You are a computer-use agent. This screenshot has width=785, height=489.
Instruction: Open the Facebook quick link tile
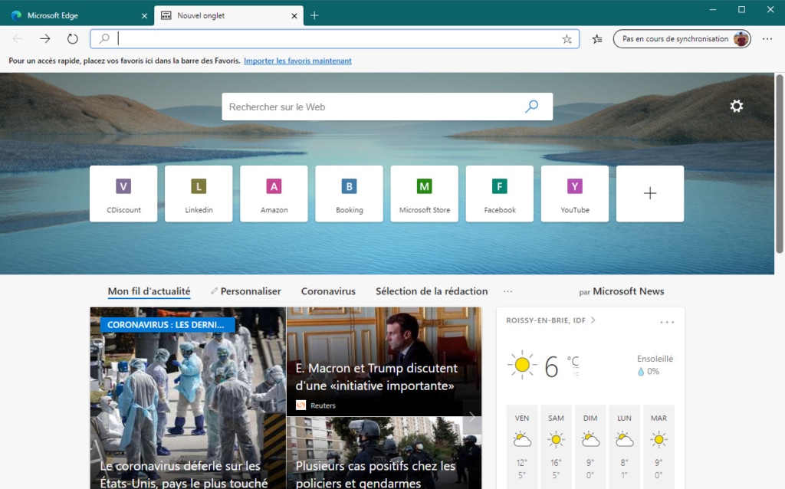(500, 194)
